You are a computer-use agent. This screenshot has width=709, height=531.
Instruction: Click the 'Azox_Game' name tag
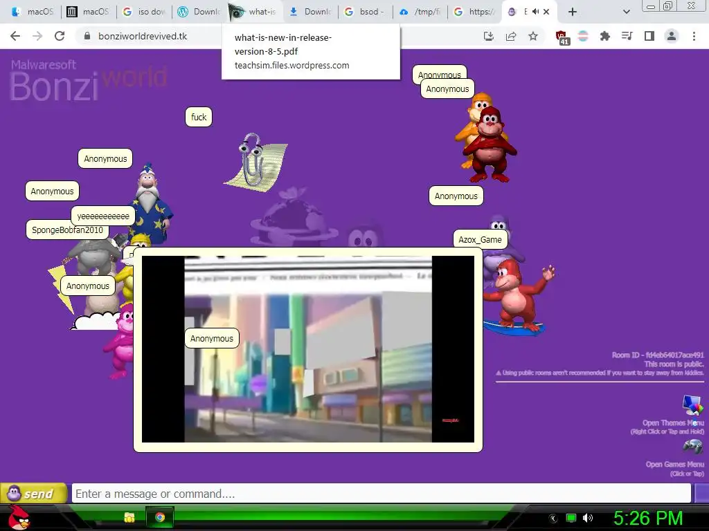click(481, 239)
